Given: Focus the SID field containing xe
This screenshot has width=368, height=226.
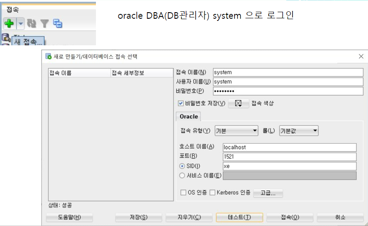Looking at the screenshot, I should pyautogui.click(x=290, y=166).
